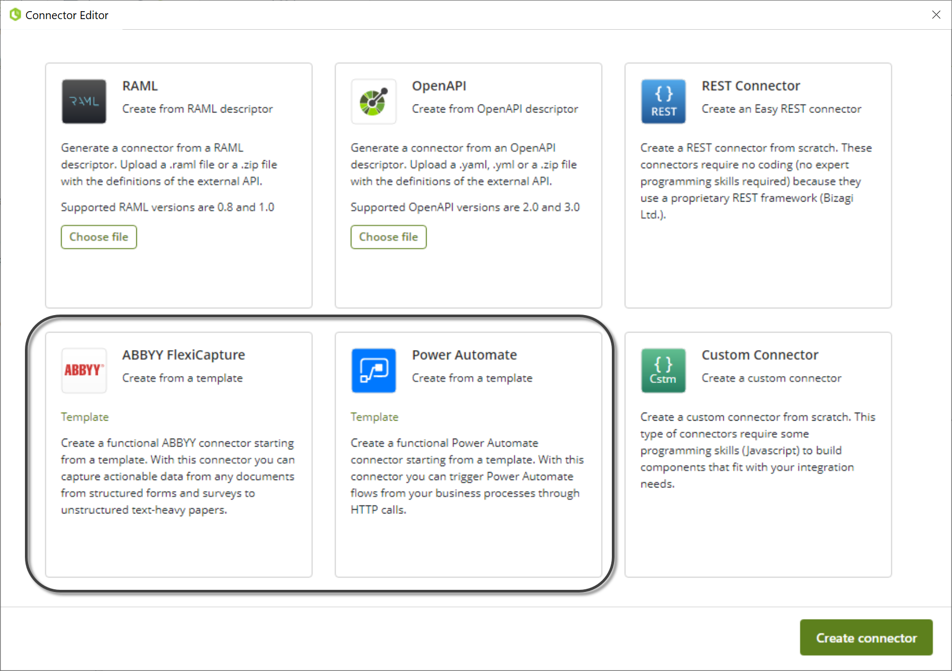Viewport: 952px width, 671px height.
Task: Click the OpenAPI connector icon
Action: [374, 101]
